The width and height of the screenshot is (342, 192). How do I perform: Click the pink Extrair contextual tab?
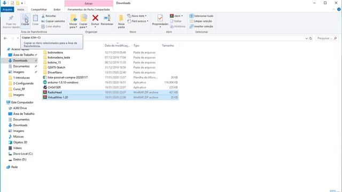(x=89, y=4)
